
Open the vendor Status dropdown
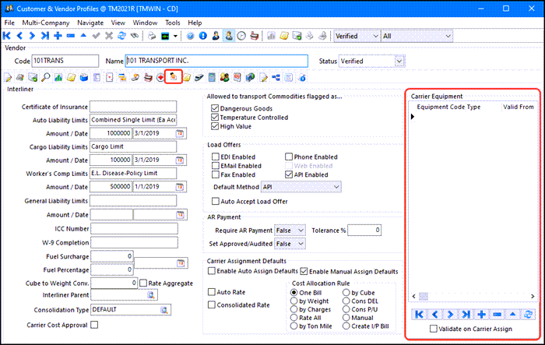coord(400,61)
